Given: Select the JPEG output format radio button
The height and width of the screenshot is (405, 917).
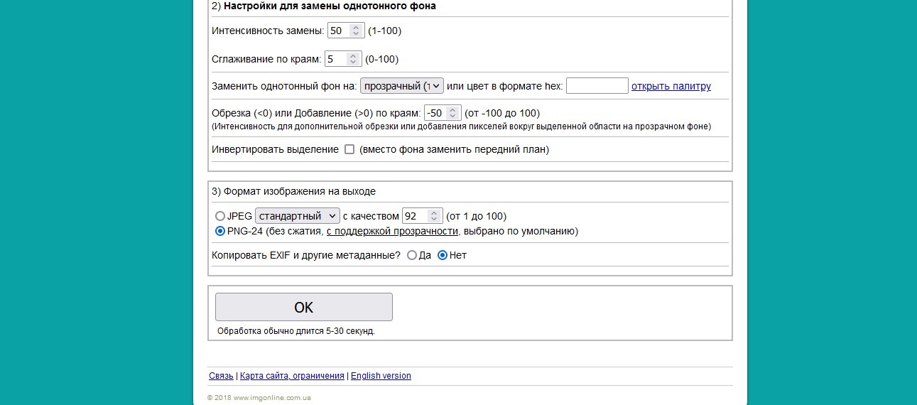Looking at the screenshot, I should [220, 216].
